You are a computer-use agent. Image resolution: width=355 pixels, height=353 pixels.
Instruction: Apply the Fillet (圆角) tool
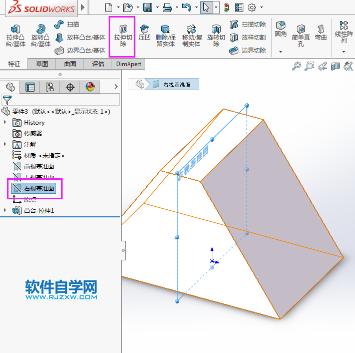point(281,29)
